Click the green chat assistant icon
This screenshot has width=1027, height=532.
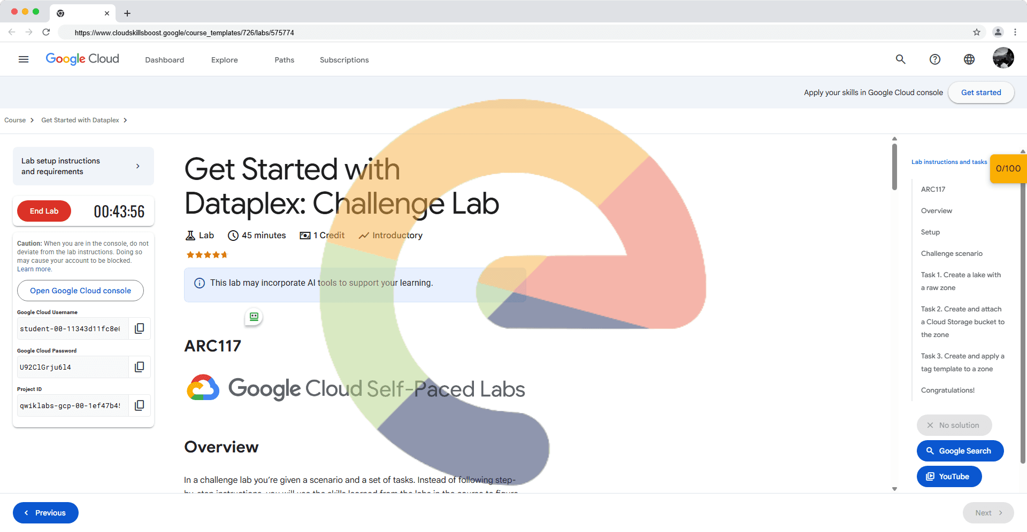click(254, 317)
